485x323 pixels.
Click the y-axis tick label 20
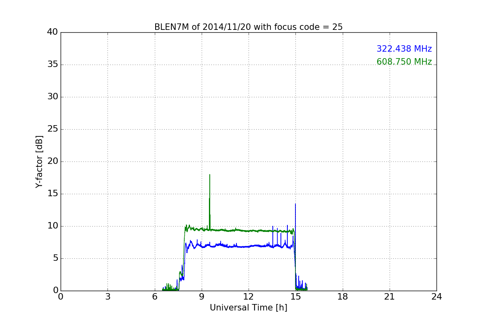click(53, 161)
